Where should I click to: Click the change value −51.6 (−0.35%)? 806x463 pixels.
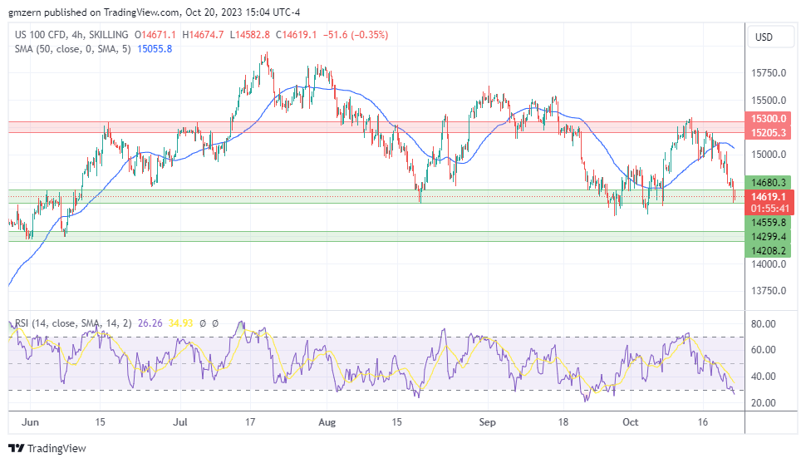[x=355, y=34]
